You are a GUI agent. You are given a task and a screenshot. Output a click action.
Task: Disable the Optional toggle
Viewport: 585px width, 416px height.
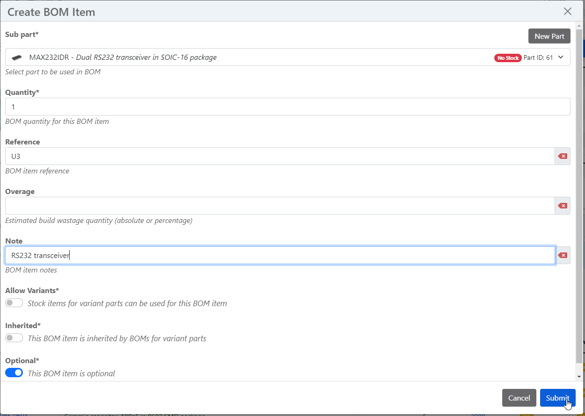point(14,373)
